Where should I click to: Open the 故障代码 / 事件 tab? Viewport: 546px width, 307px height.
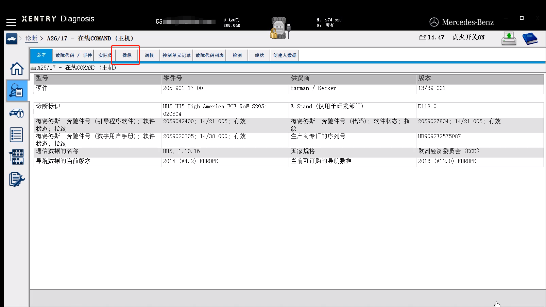73,55
